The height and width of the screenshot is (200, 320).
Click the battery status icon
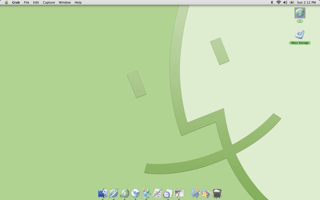pos(292,3)
